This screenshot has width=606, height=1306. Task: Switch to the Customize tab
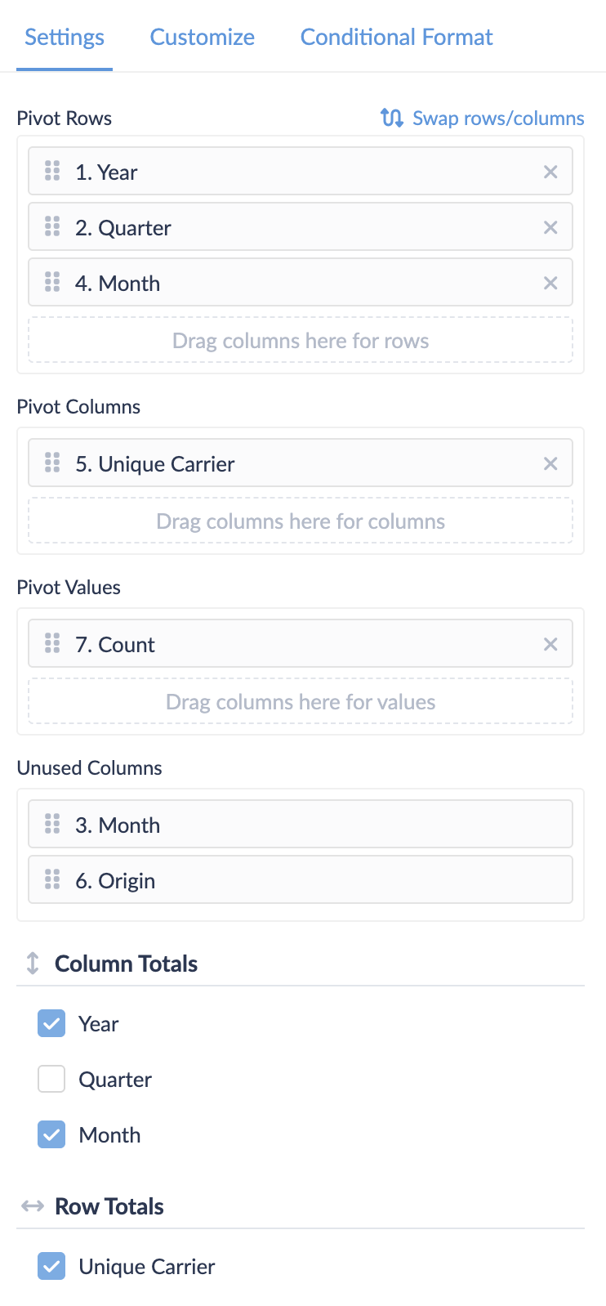[202, 37]
